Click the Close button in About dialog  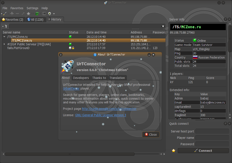pos(151,134)
